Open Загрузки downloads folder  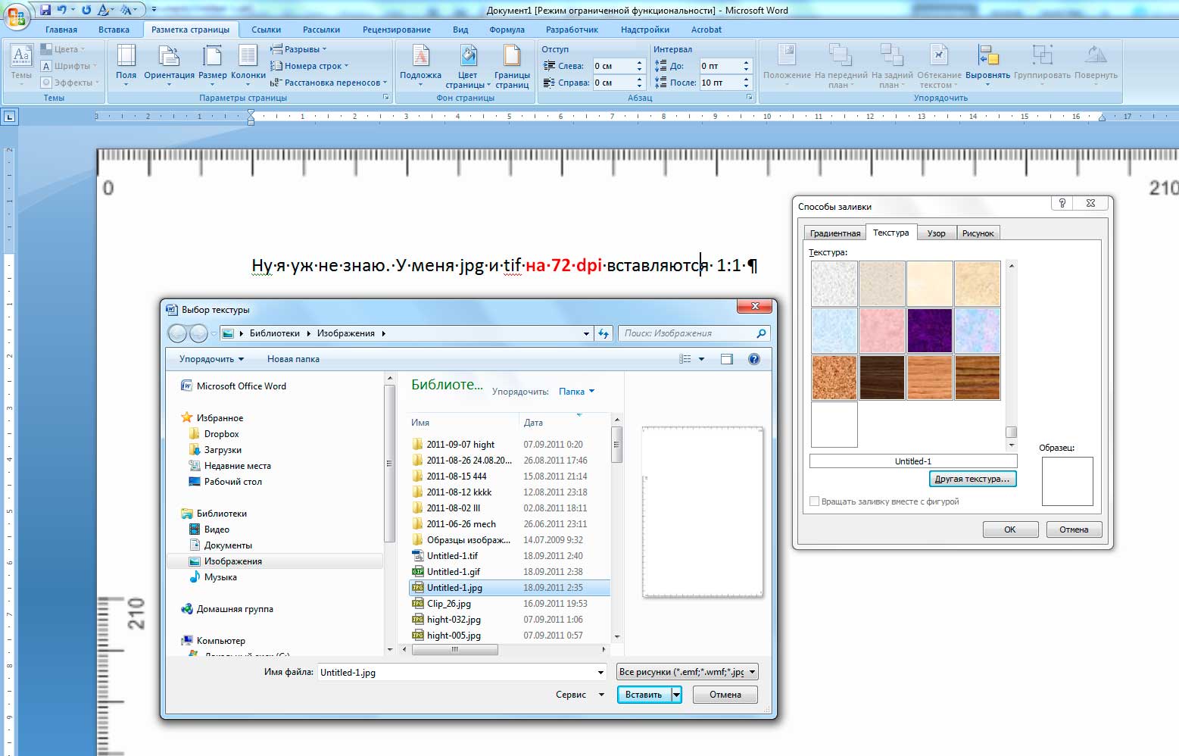(x=223, y=450)
